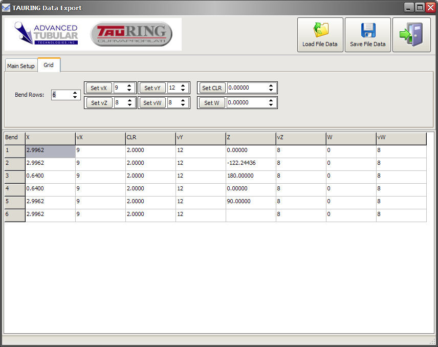Switch to the Main Setup tab
The height and width of the screenshot is (347, 438).
pyautogui.click(x=21, y=66)
